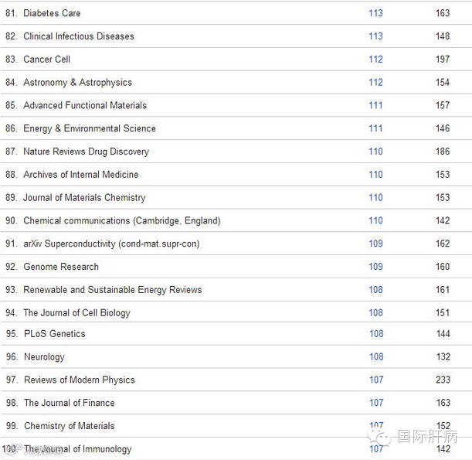Screen dimensions: 472x460
Task: Select the 'Energy & Environmental Science' title
Action: (90, 128)
